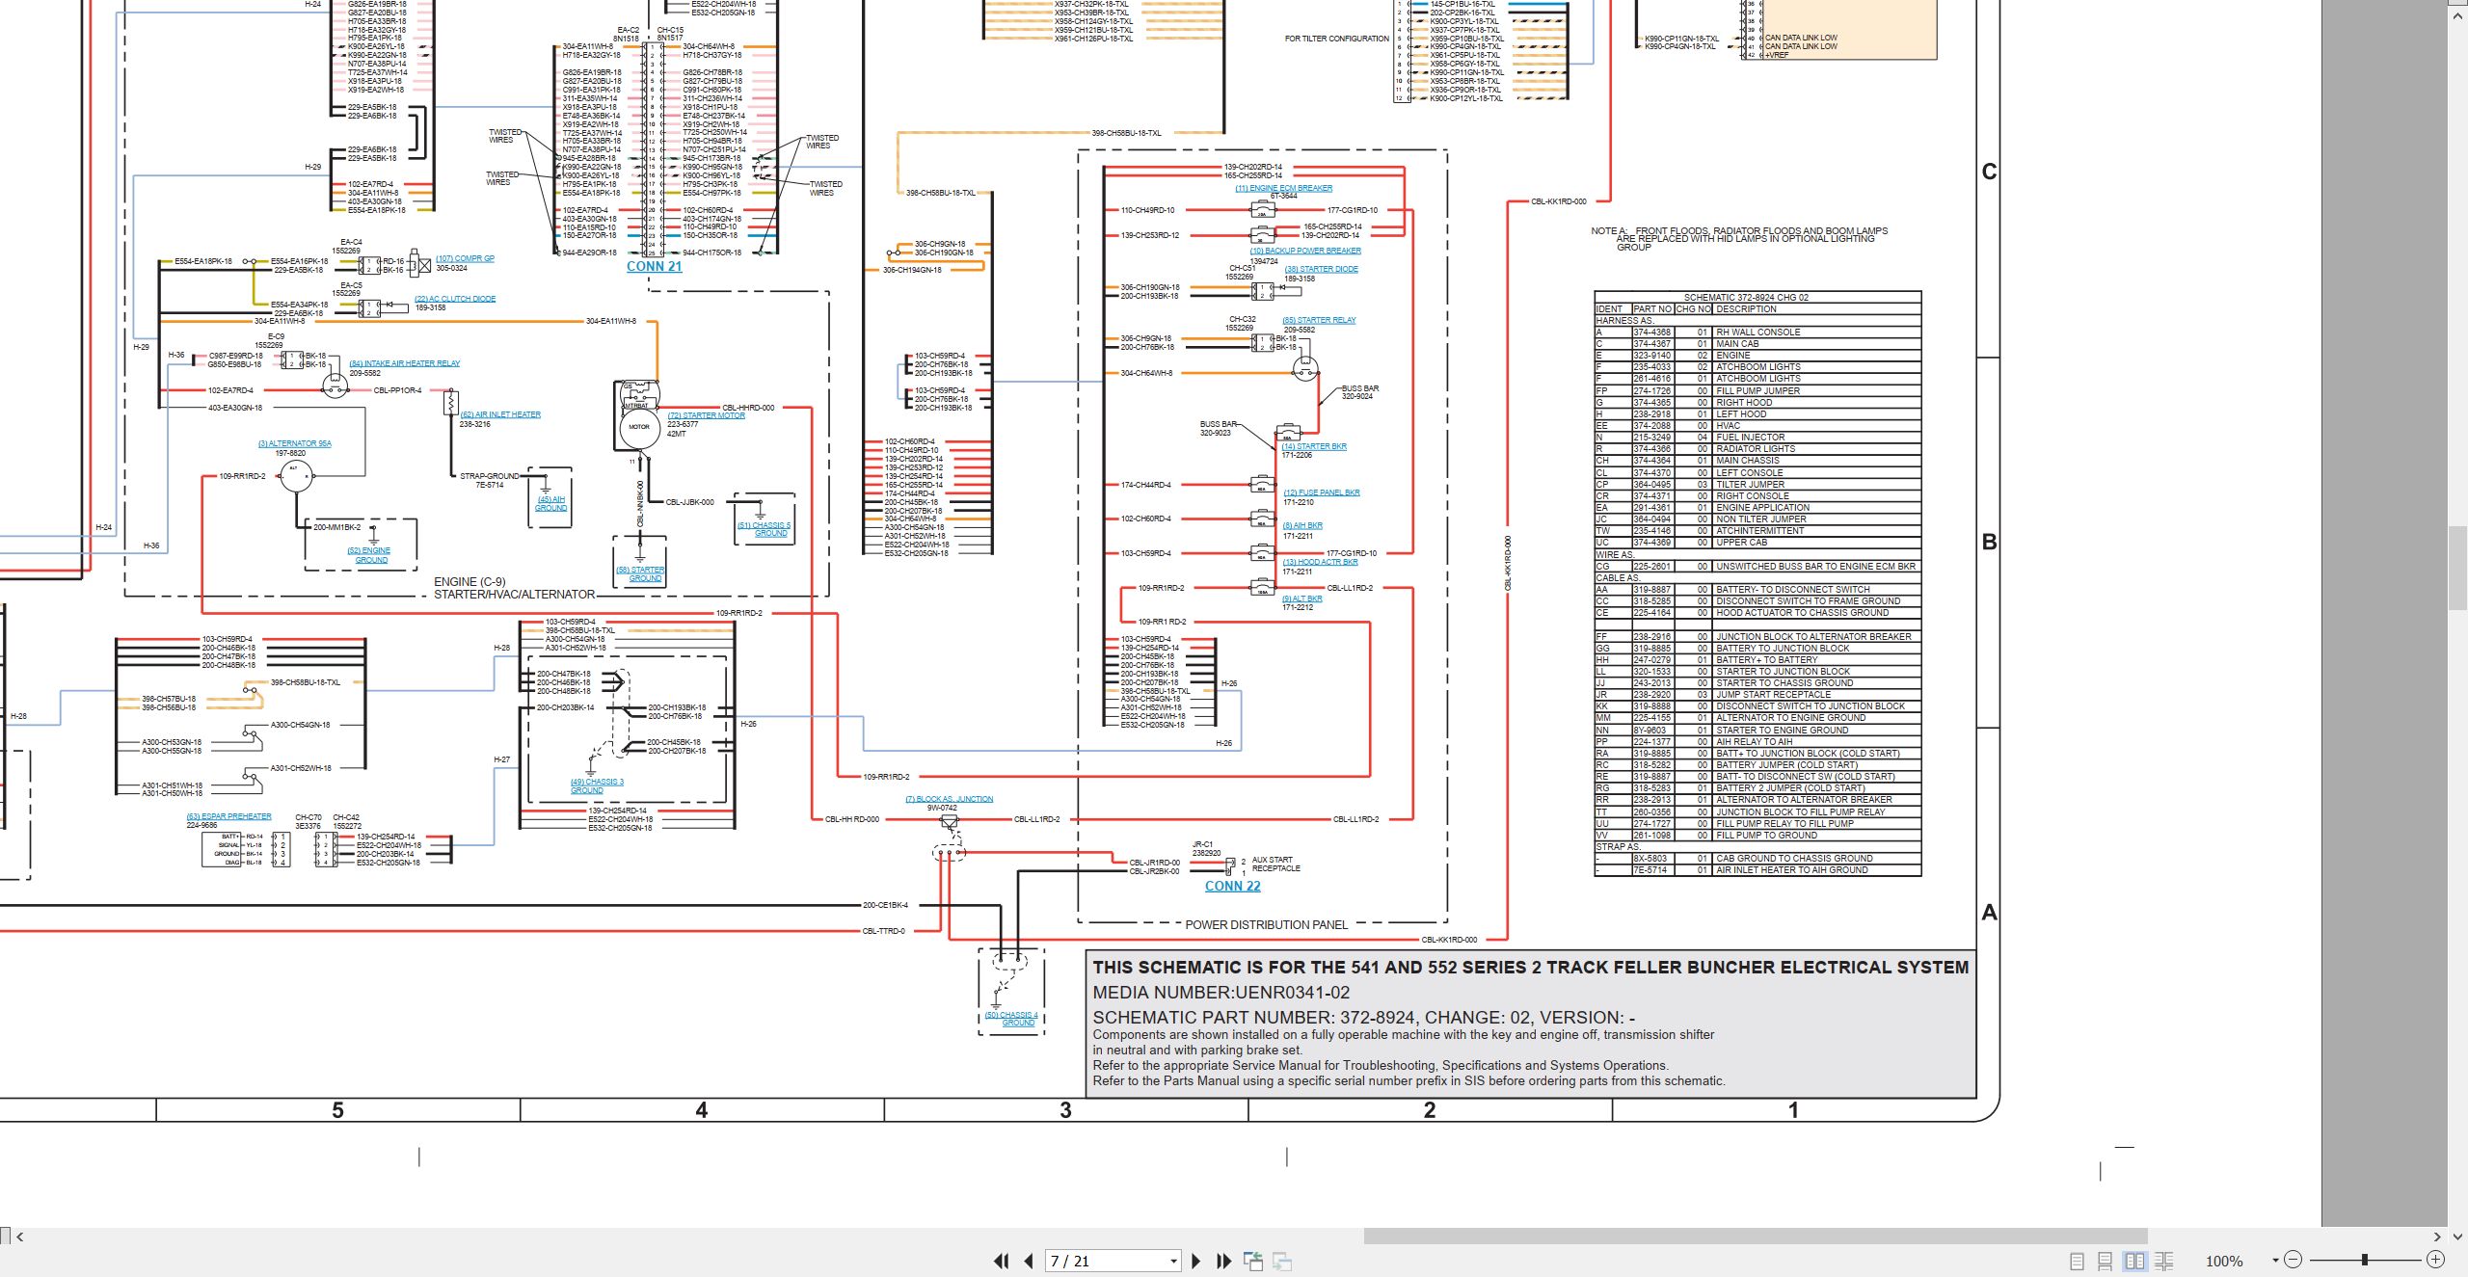Click the POWER DISTRIBUTION PANEL label
This screenshot has width=2468, height=1277.
tap(1266, 924)
